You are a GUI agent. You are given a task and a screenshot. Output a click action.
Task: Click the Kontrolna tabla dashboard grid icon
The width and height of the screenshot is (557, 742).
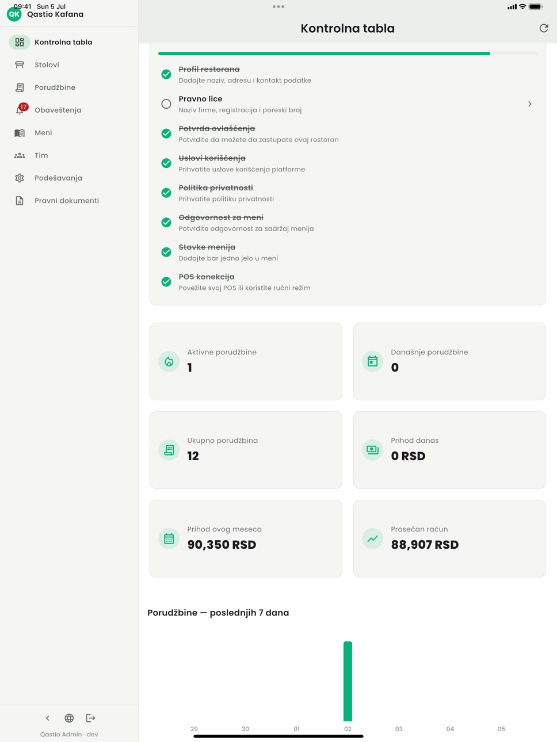pos(20,42)
